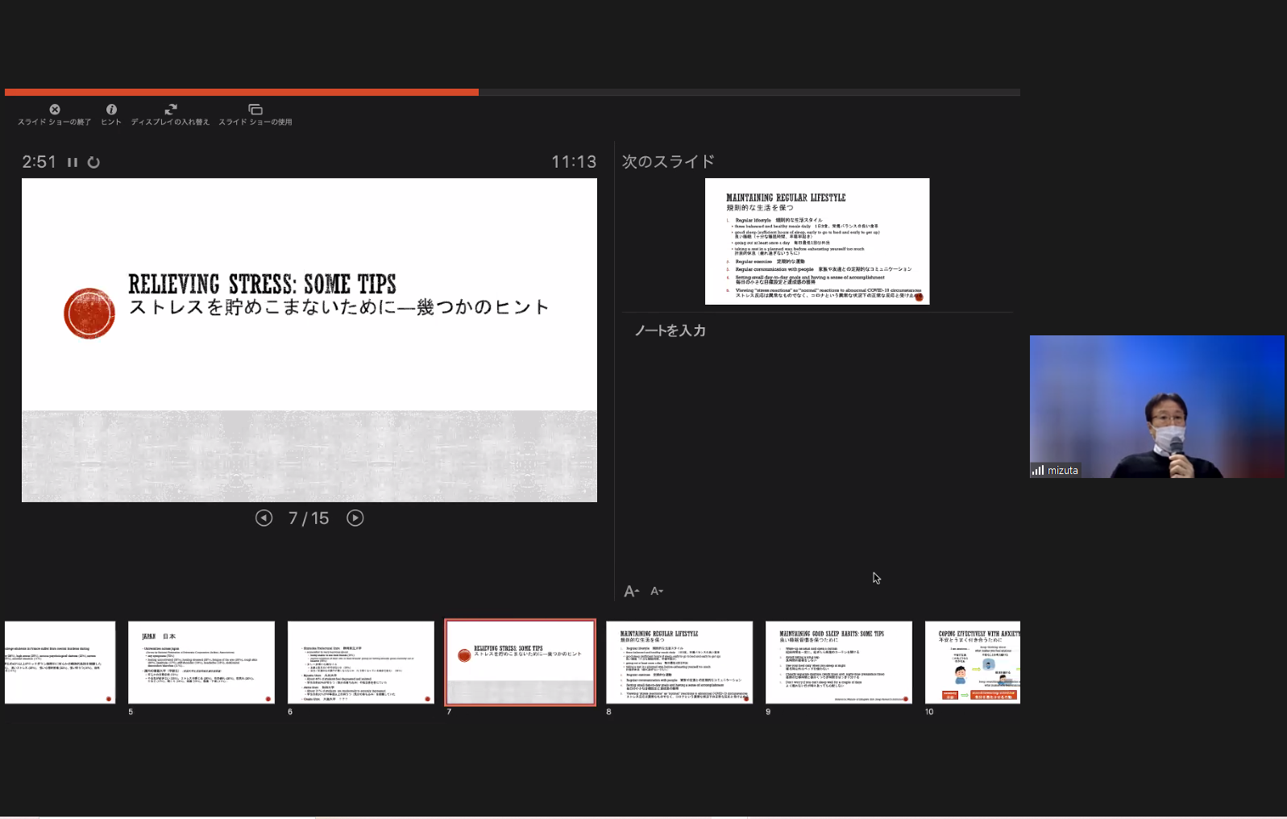Viewport: 1287px width, 819px height.
Task: Reset the elapsed timer
Action: point(93,162)
